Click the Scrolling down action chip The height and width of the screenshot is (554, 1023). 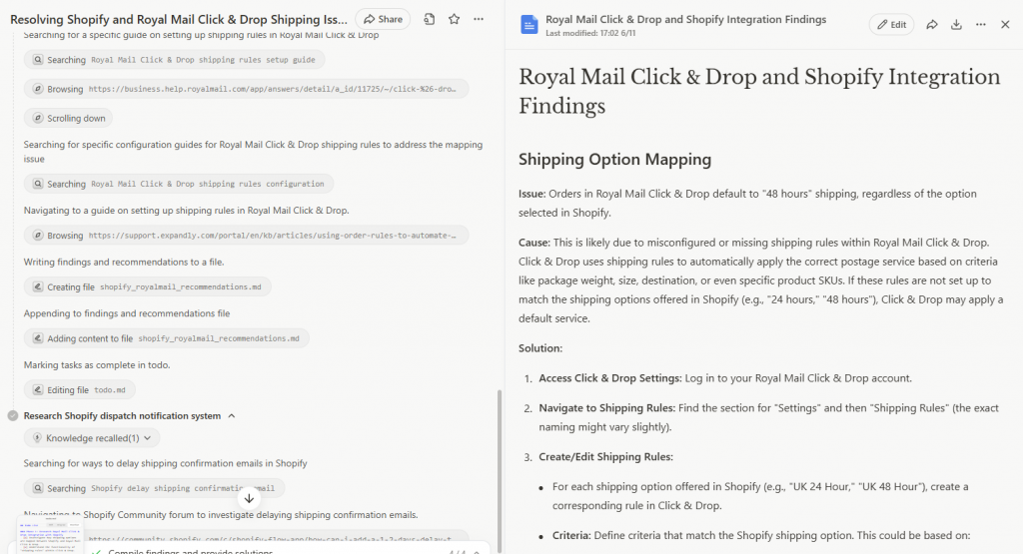[68, 118]
